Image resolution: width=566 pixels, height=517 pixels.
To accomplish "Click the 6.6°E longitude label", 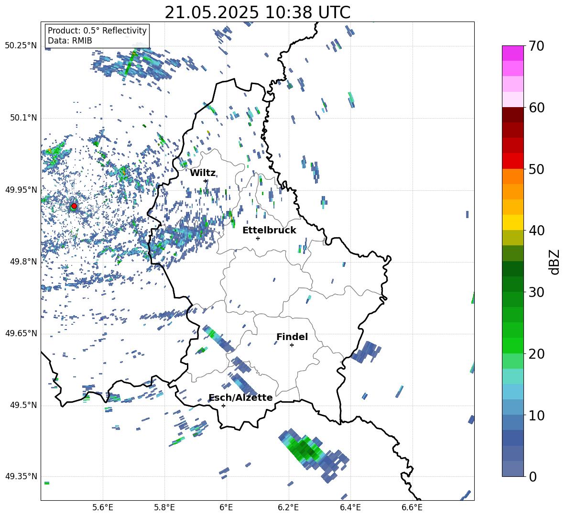I will click(412, 507).
